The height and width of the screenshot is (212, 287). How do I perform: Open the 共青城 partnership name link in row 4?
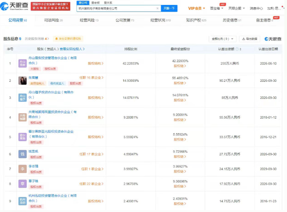click(x=52, y=114)
